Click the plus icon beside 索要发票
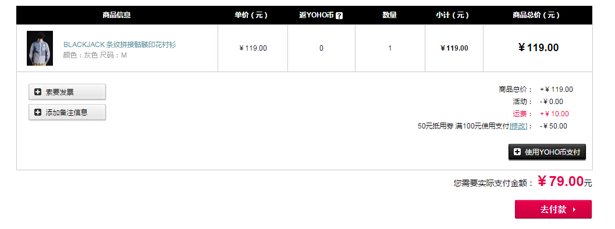Screen dimensions: 615x229 (x=38, y=92)
